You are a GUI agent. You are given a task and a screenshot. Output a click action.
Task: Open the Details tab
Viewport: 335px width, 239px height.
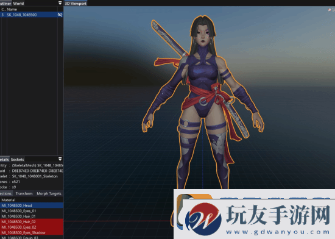point(4,159)
